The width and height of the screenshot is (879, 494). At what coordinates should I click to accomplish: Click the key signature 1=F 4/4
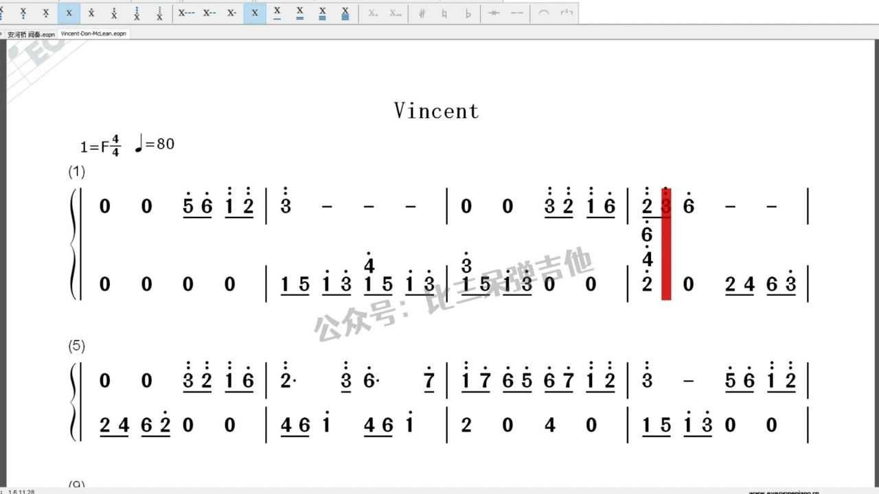click(x=100, y=145)
